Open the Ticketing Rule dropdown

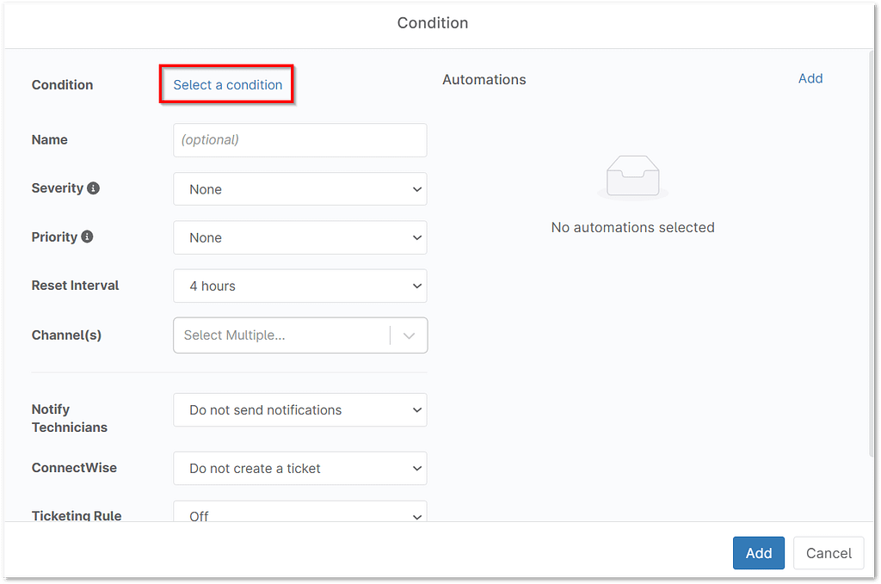[x=299, y=513]
